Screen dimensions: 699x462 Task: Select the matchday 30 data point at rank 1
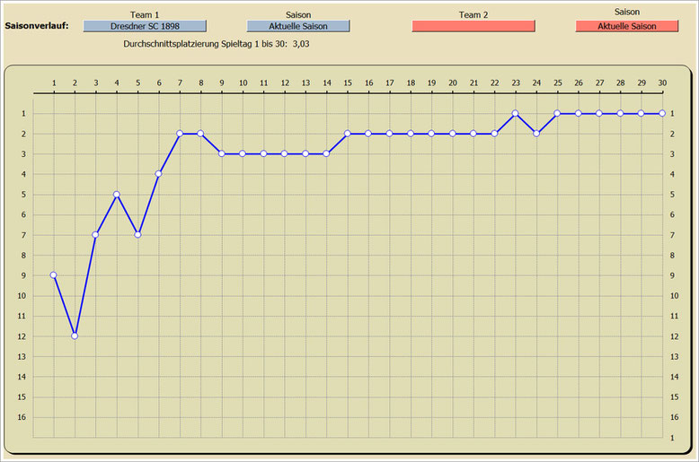click(x=662, y=113)
